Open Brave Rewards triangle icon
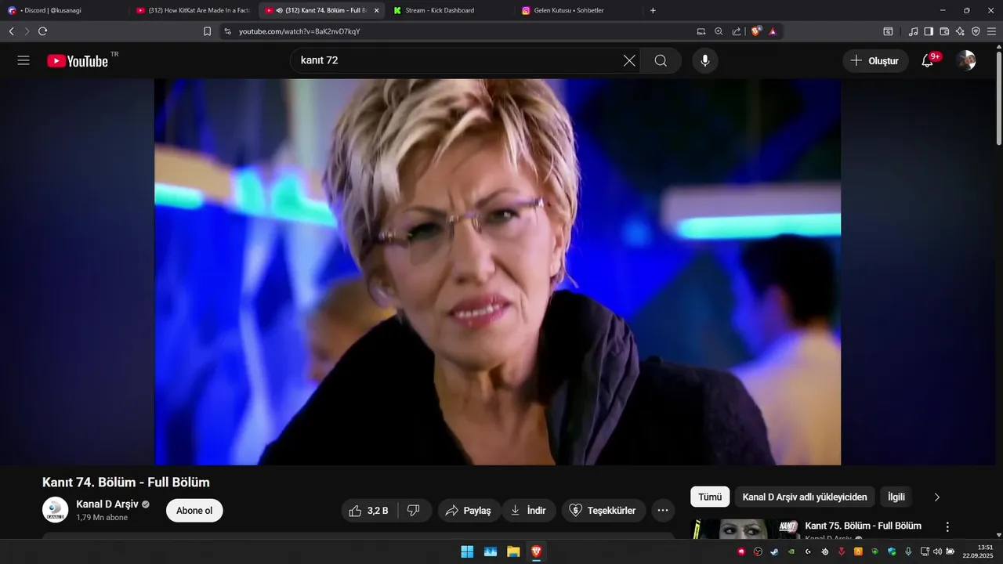 click(773, 31)
